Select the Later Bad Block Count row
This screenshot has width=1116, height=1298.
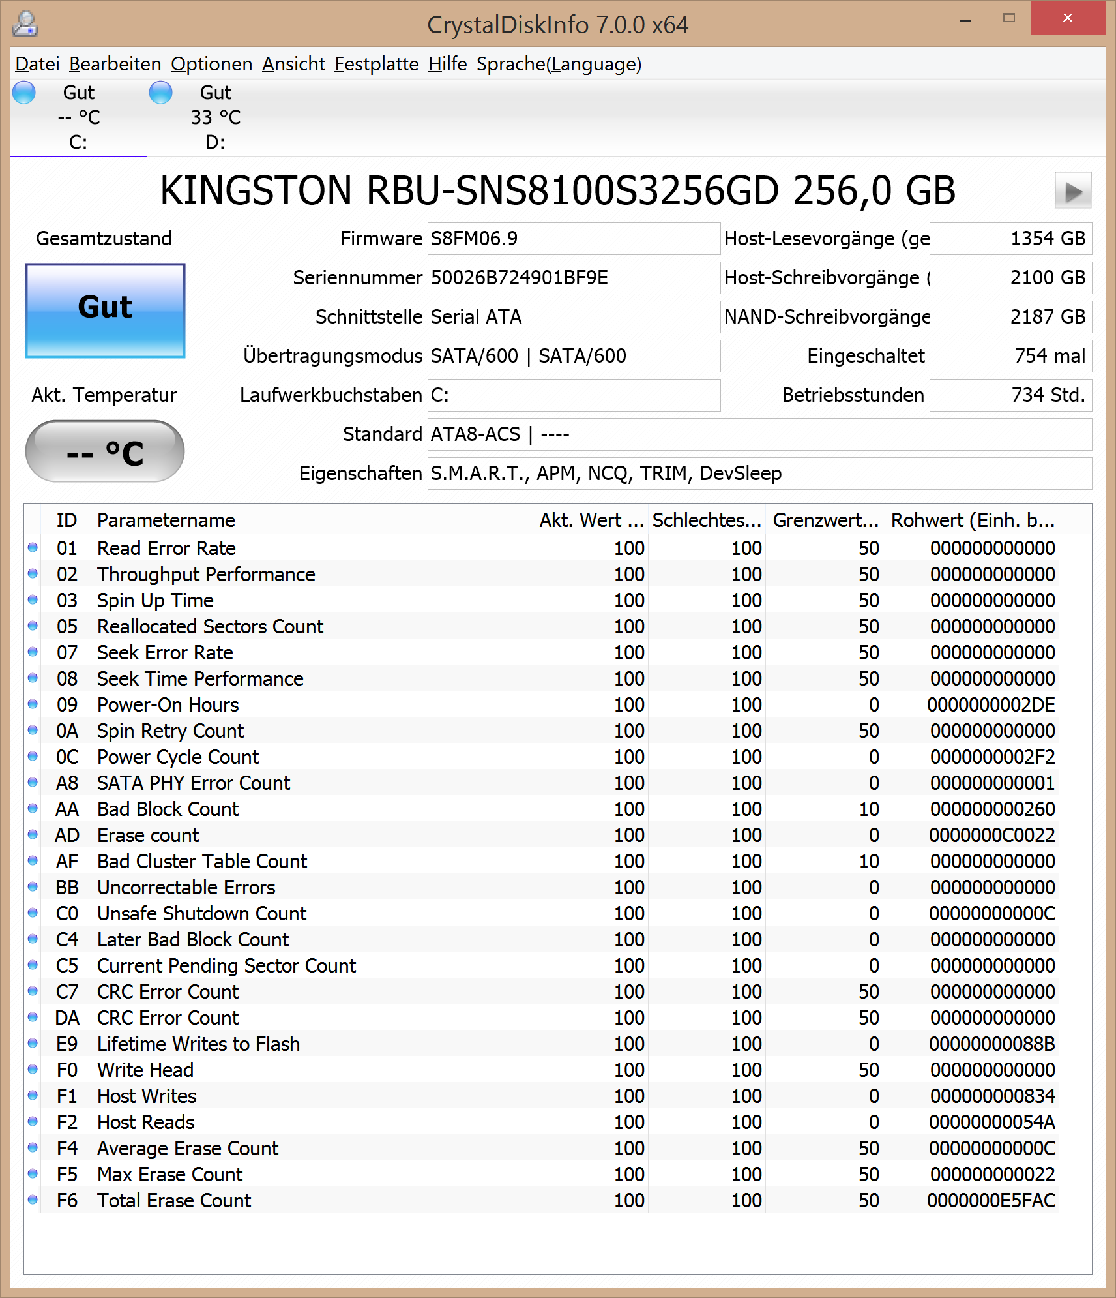tap(541, 939)
